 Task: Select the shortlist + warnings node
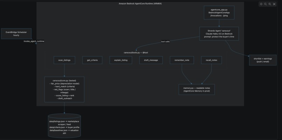coord(263,60)
